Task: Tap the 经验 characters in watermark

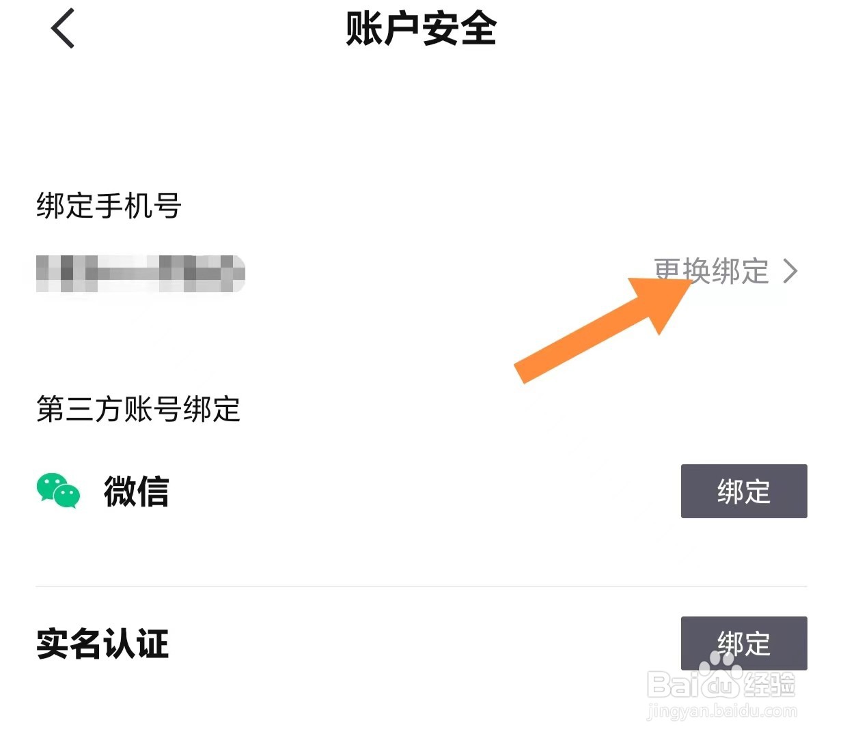Action: 770,684
